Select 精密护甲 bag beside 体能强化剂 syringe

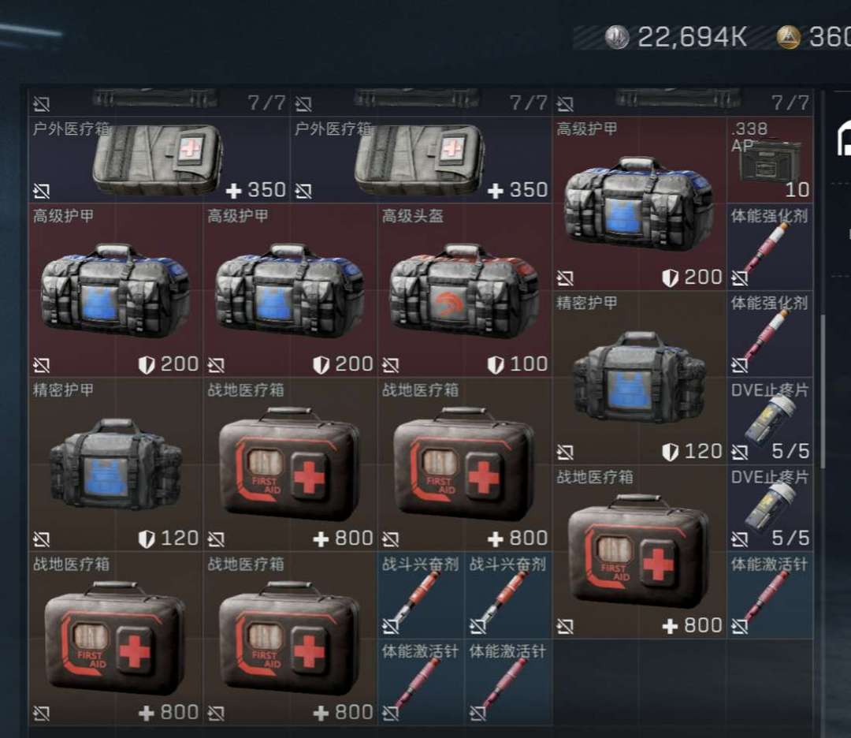click(639, 378)
